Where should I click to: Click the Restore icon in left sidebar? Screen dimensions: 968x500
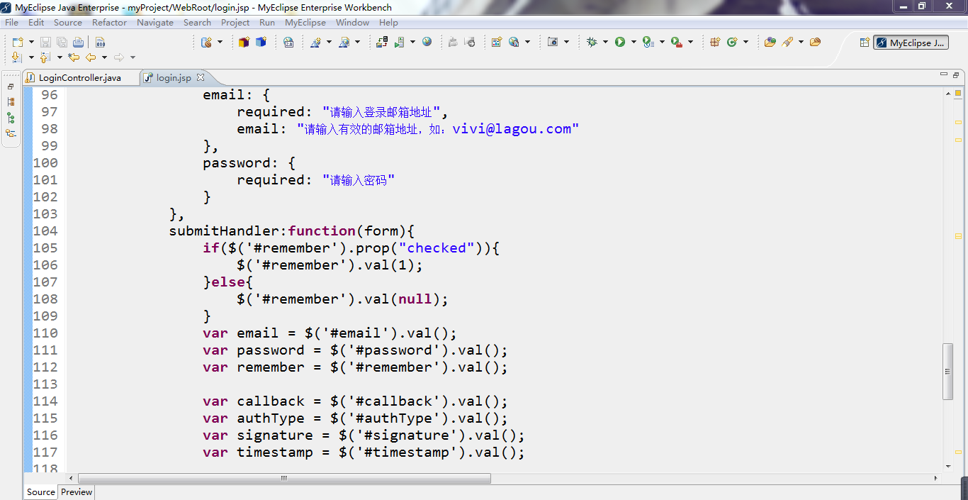click(11, 87)
